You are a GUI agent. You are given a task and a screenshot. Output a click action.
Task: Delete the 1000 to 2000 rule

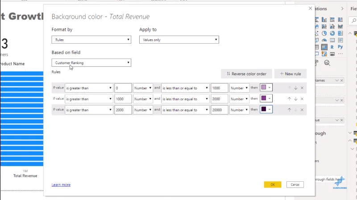(302, 99)
